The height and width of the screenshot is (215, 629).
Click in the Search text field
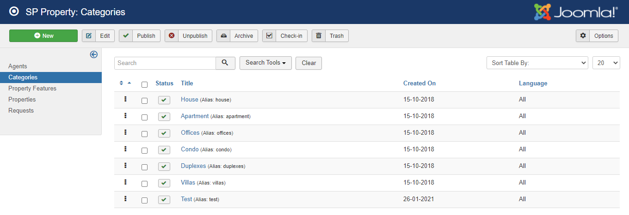[165, 63]
